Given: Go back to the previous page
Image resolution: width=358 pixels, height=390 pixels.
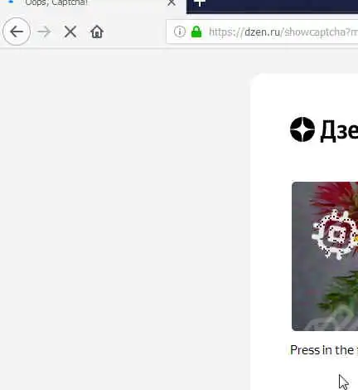Looking at the screenshot, I should (x=17, y=32).
